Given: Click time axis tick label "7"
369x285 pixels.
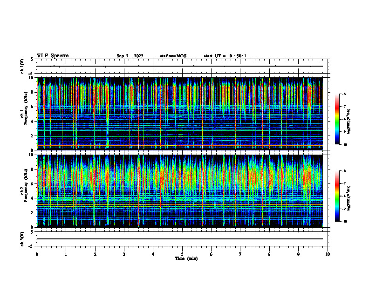Looking at the screenshot, I should pos(240,254).
